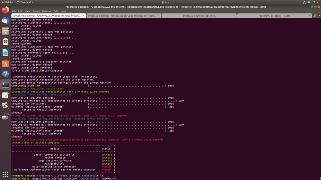Viewport: 321px width, 180px height.
Task: Minimize the terminal window
Action: click(312, 7)
